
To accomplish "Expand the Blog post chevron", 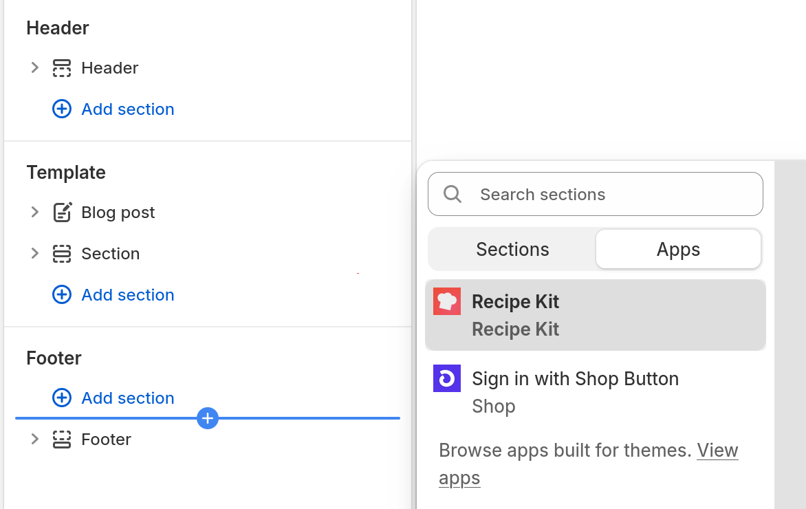I will (34, 212).
